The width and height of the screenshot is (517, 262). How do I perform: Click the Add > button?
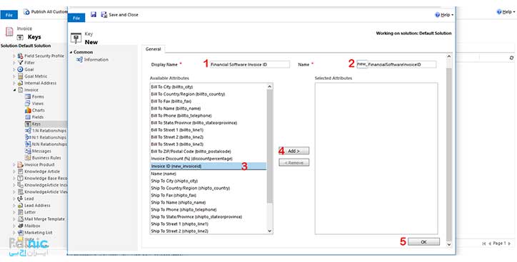(293, 151)
